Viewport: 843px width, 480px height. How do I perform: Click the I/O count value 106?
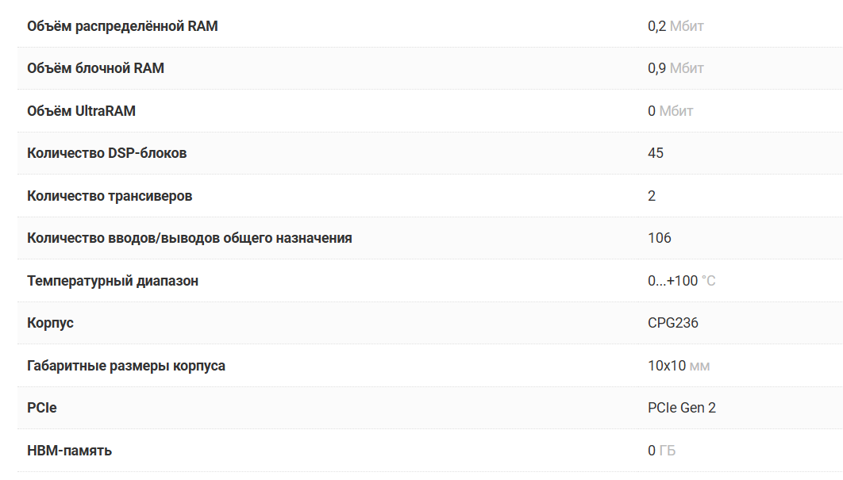660,238
